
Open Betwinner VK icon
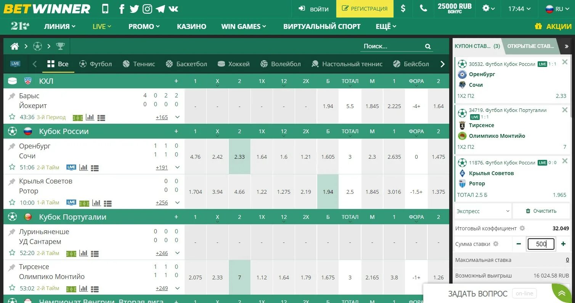pos(173,9)
